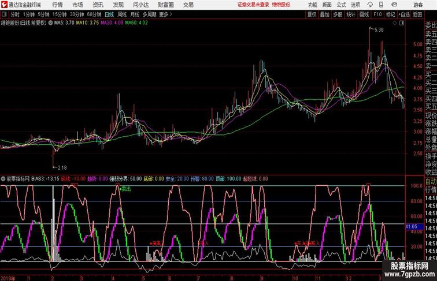Screen dimensions: 437x281
Task: Click the 强弱分界: 50.00 label
Action: coord(125,179)
